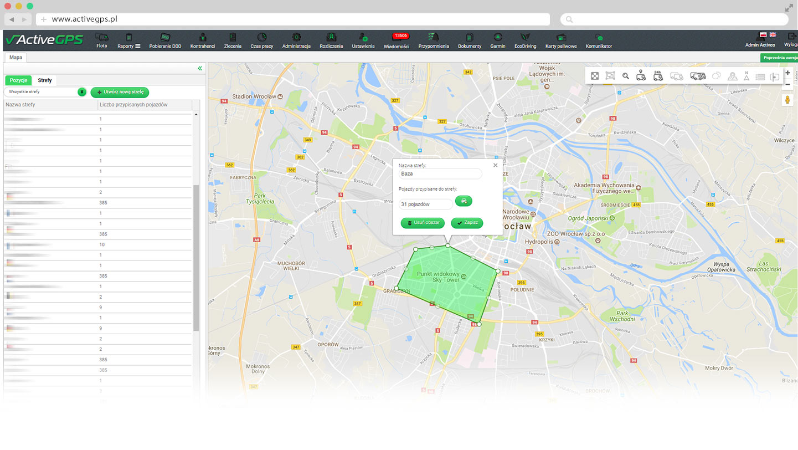Click the 24h vehicle history icon
The image size is (798, 450).
point(658,76)
